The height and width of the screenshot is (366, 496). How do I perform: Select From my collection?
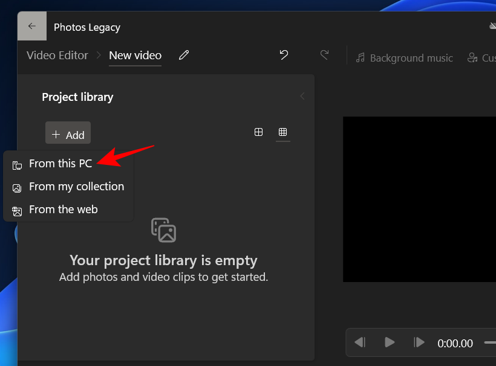click(76, 186)
